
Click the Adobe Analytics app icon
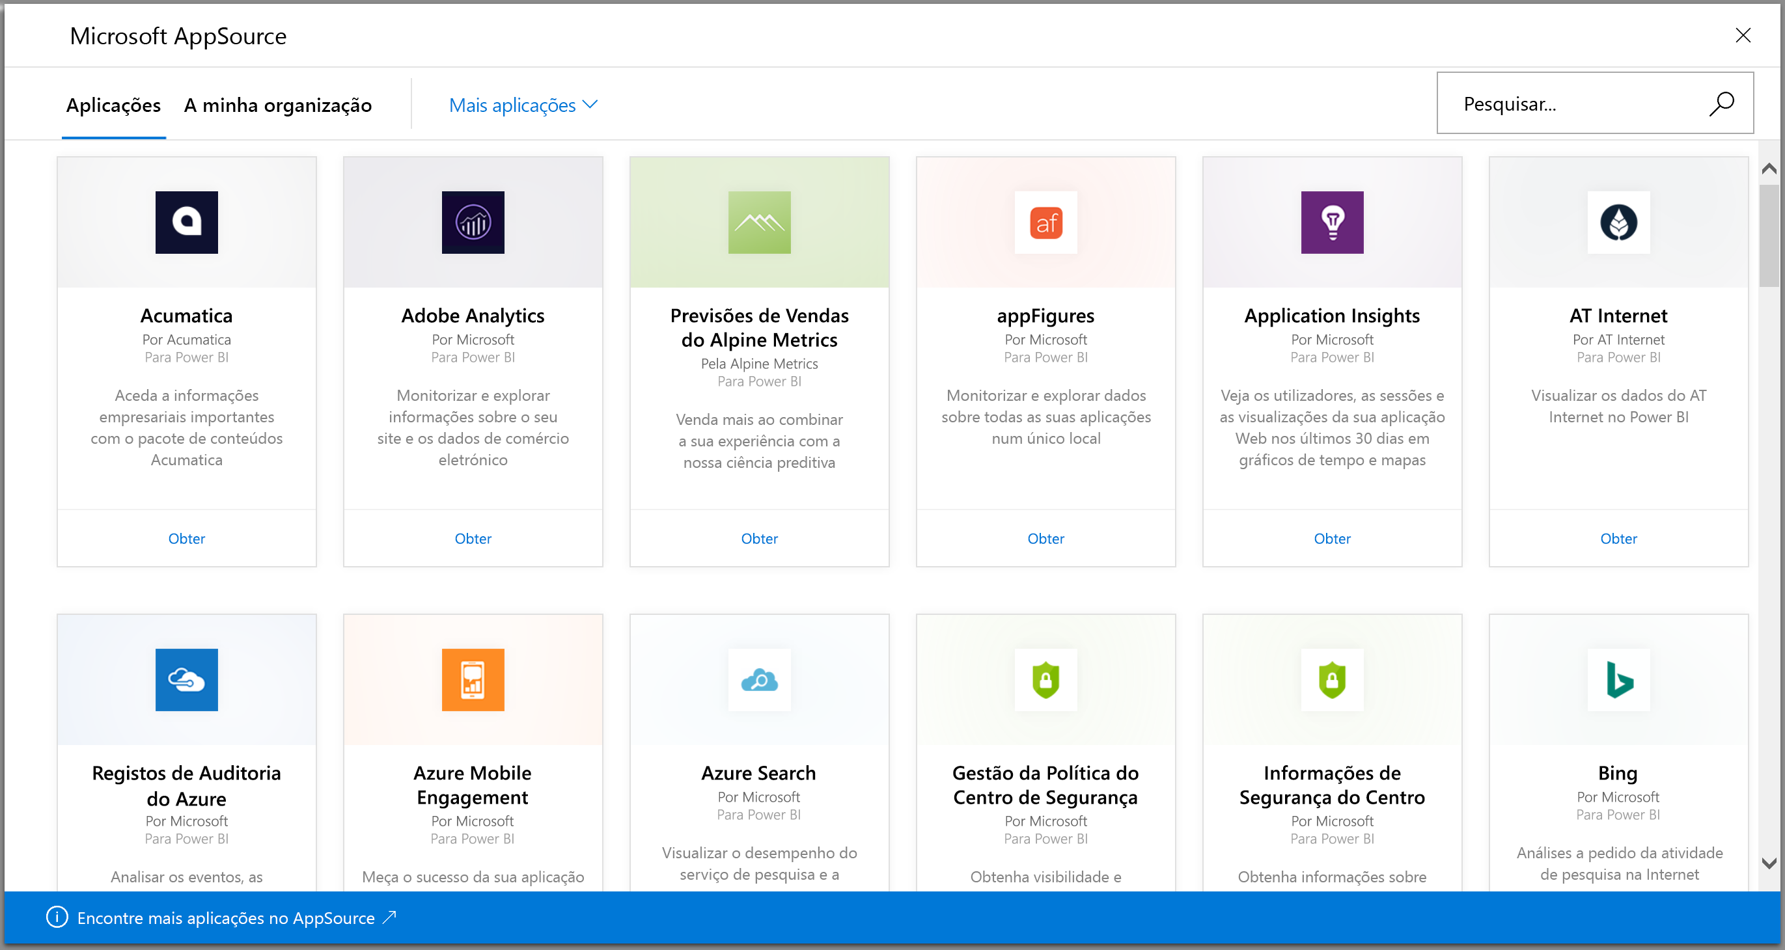point(472,223)
